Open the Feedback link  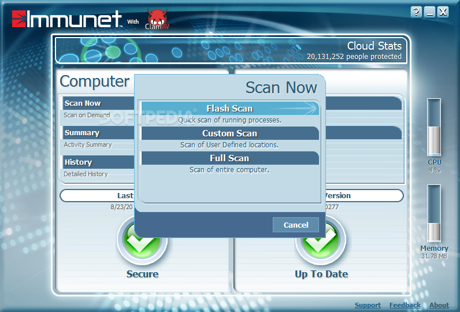(405, 305)
